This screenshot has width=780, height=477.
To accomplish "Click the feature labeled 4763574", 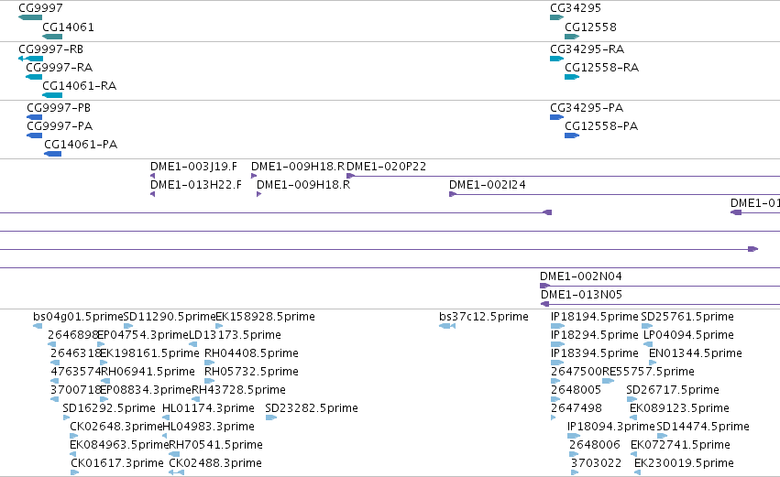I will 75,372.
